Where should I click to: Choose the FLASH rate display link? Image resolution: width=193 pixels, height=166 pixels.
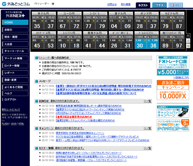(5, 123)
